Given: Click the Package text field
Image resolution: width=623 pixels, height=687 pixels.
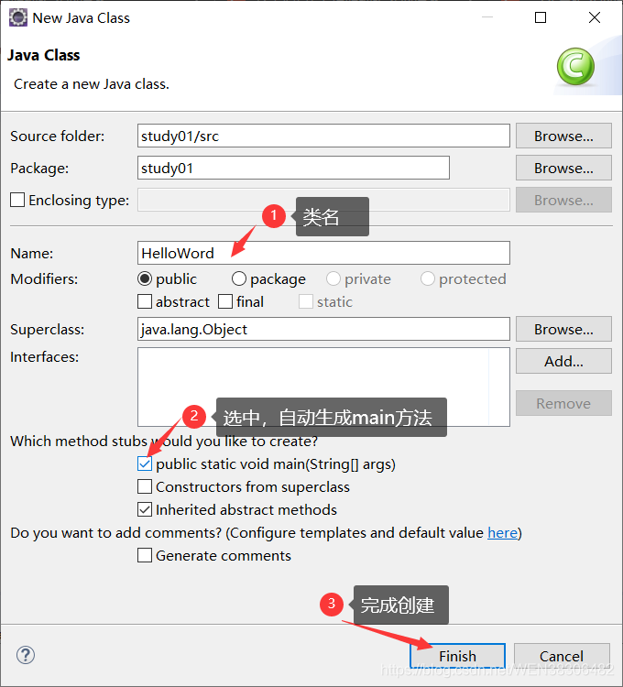Looking at the screenshot, I should click(x=293, y=168).
